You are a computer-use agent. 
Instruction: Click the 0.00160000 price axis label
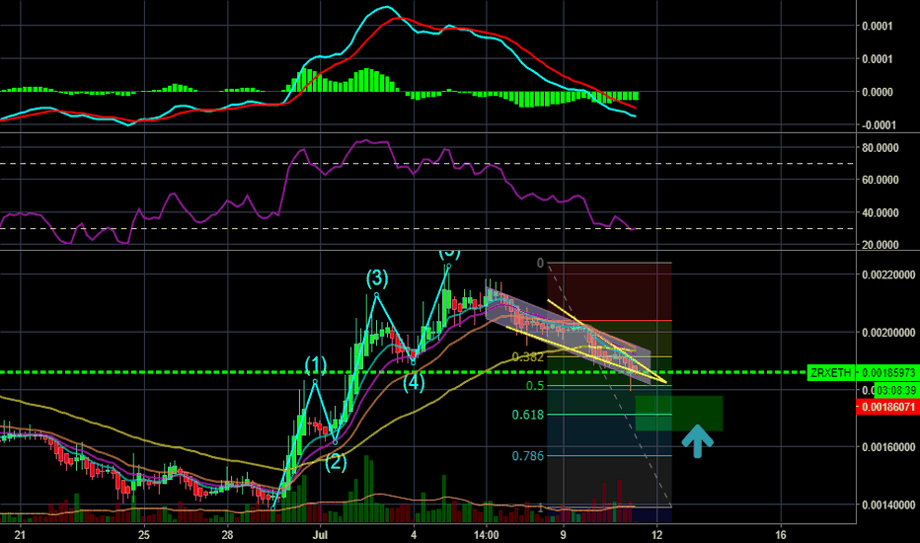click(888, 447)
